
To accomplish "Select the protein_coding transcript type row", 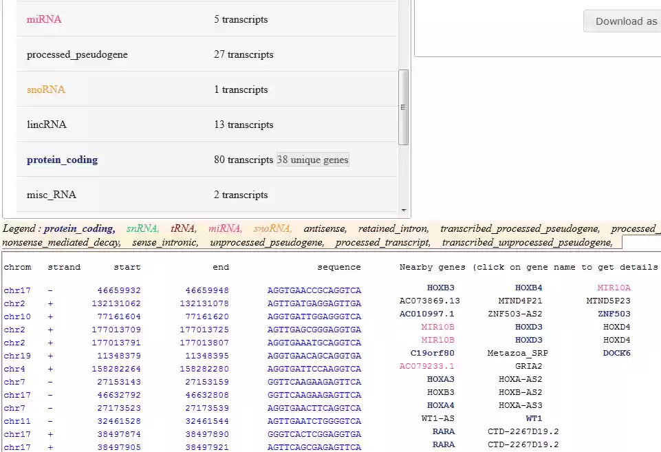I will [x=206, y=160].
